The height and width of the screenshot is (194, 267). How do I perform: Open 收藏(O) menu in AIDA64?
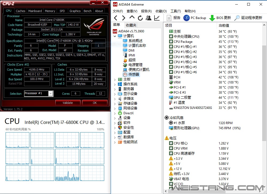(161, 11)
